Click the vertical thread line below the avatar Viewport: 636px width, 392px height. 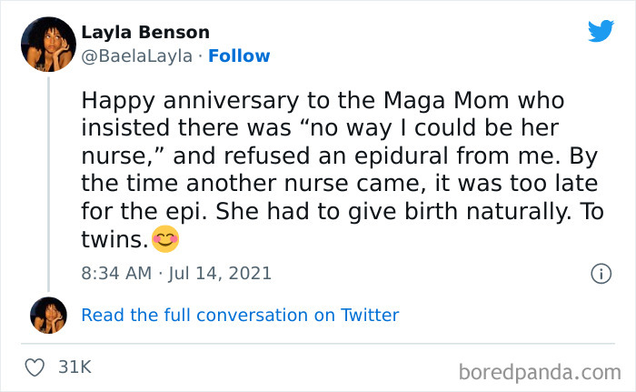[x=48, y=182]
